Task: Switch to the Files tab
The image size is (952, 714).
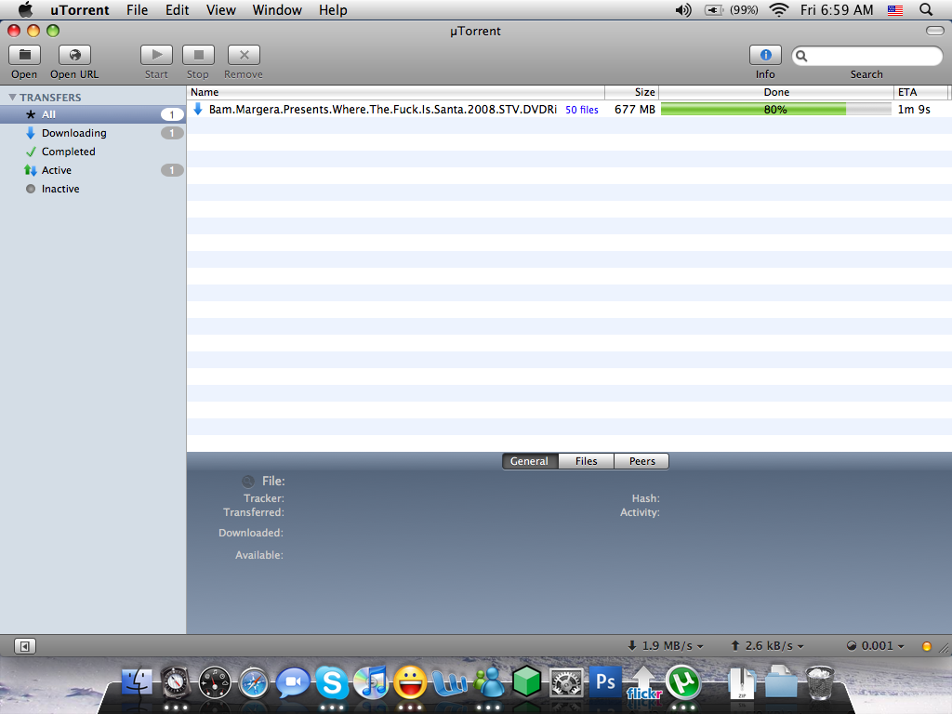Action: click(x=587, y=461)
